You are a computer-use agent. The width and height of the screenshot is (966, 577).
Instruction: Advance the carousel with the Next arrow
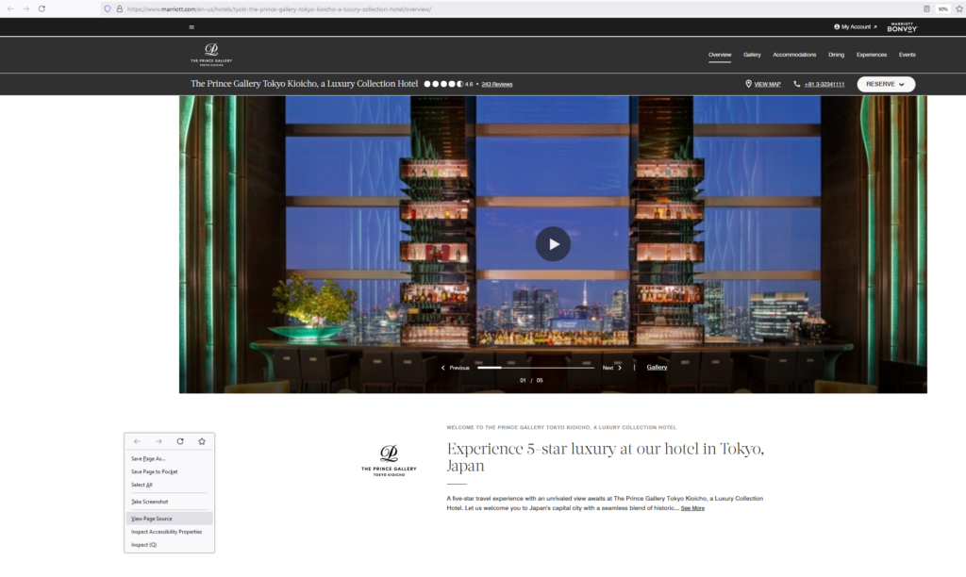(x=619, y=367)
